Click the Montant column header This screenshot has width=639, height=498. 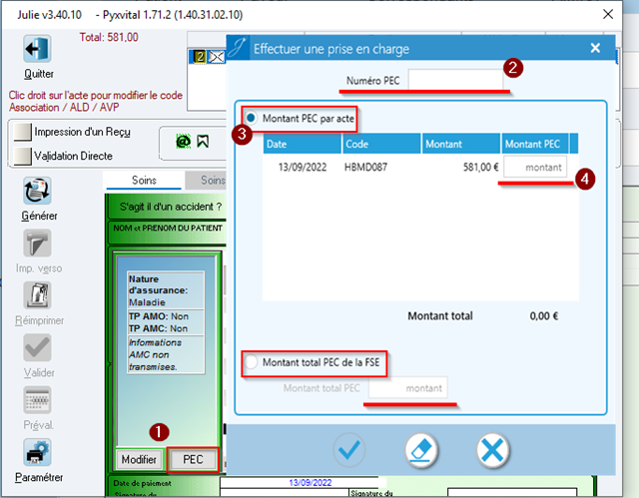[x=461, y=144]
